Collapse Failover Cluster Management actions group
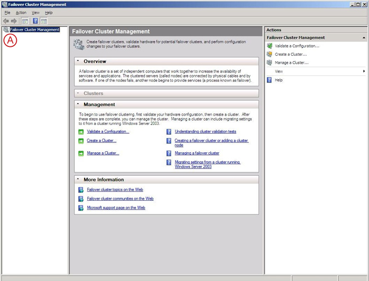 [x=364, y=38]
